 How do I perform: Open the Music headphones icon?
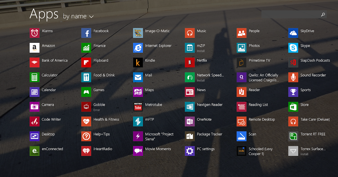pyautogui.click(x=190, y=33)
